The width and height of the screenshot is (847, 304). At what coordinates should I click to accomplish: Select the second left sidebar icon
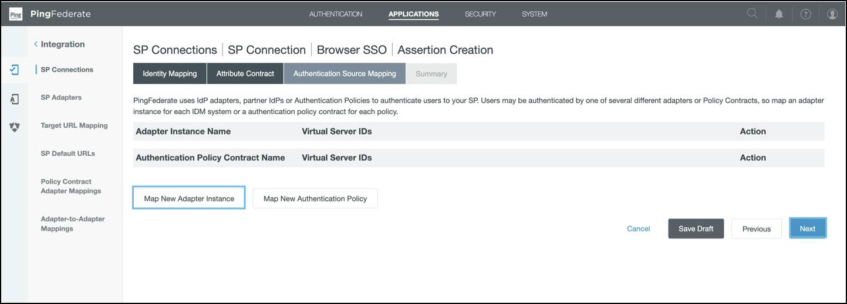pos(15,99)
